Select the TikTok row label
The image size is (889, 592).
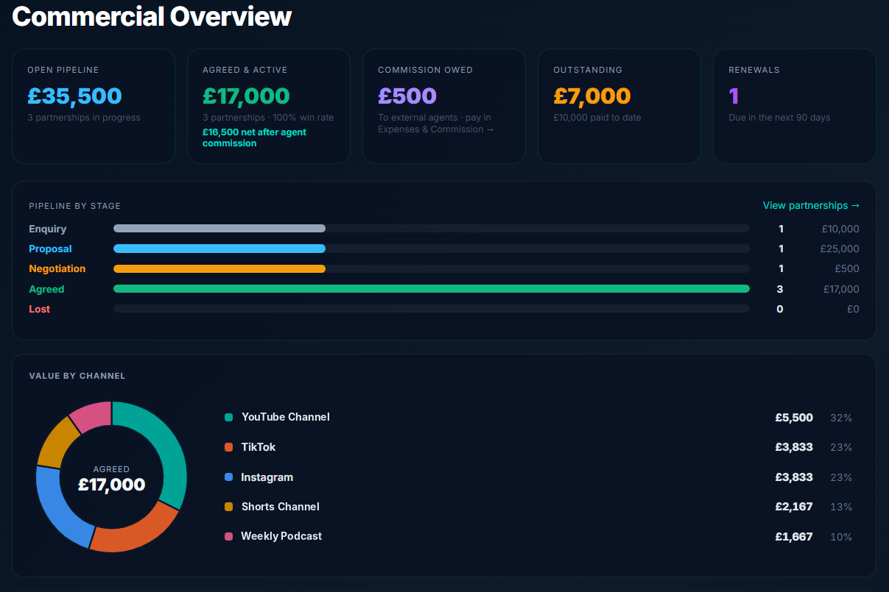259,447
